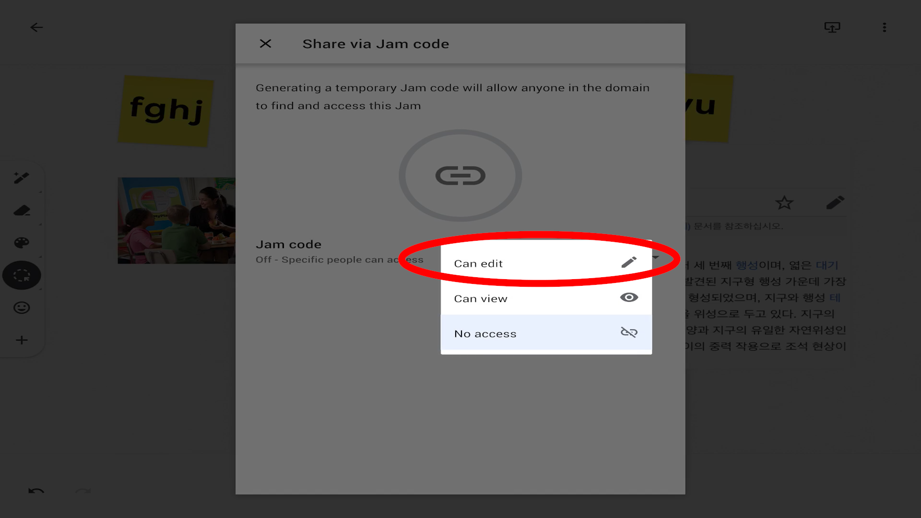Undo the last action
The width and height of the screenshot is (921, 518).
click(36, 492)
